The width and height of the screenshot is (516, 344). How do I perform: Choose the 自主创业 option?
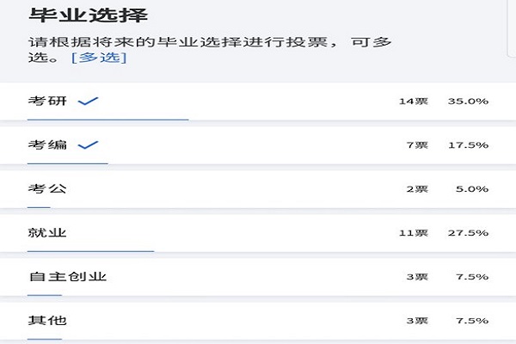pyautogui.click(x=68, y=277)
